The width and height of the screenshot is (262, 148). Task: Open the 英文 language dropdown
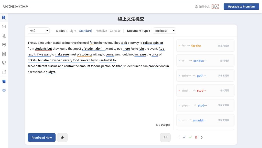(x=39, y=31)
